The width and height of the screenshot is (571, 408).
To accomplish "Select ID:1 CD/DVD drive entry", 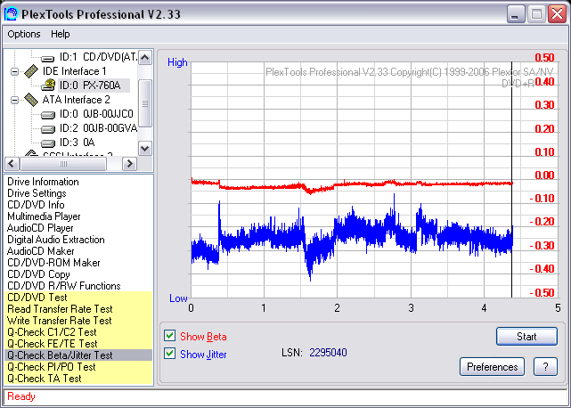I will (x=99, y=57).
